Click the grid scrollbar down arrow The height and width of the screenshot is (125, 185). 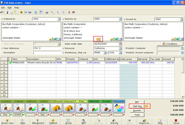point(182,97)
